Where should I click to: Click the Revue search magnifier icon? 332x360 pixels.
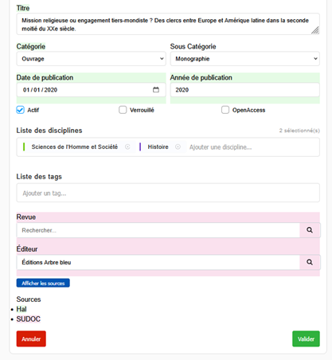tap(310, 230)
